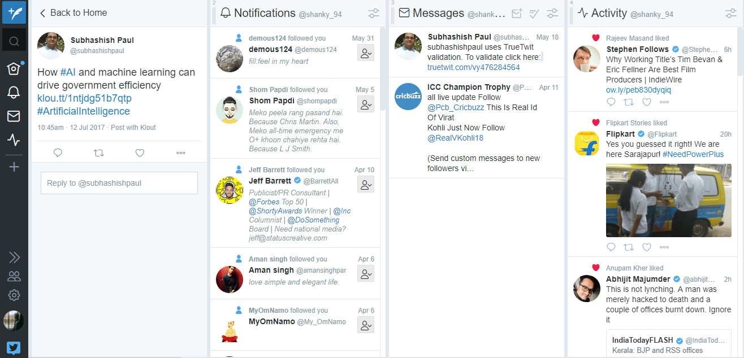
Task: Open Notifications column settings options
Action: [x=374, y=13]
